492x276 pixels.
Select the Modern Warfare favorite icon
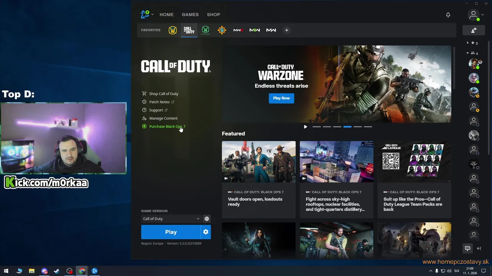click(271, 30)
